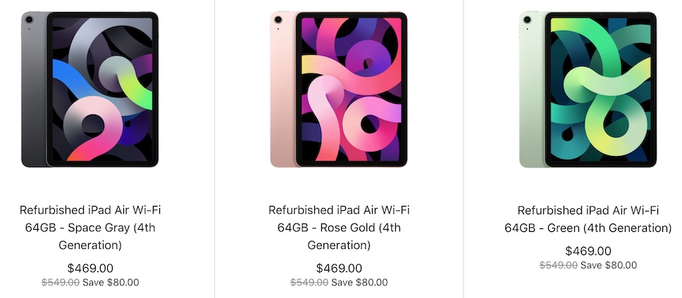Click crossed-out $549.00 price for Space Gray
Image resolution: width=682 pixels, height=298 pixels.
coord(61,283)
